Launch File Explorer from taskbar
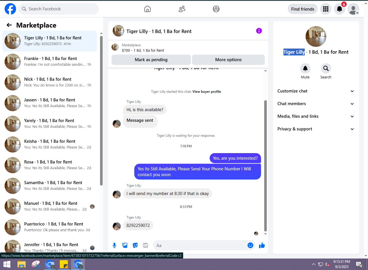This screenshot has height=270, width=368. coord(22,264)
